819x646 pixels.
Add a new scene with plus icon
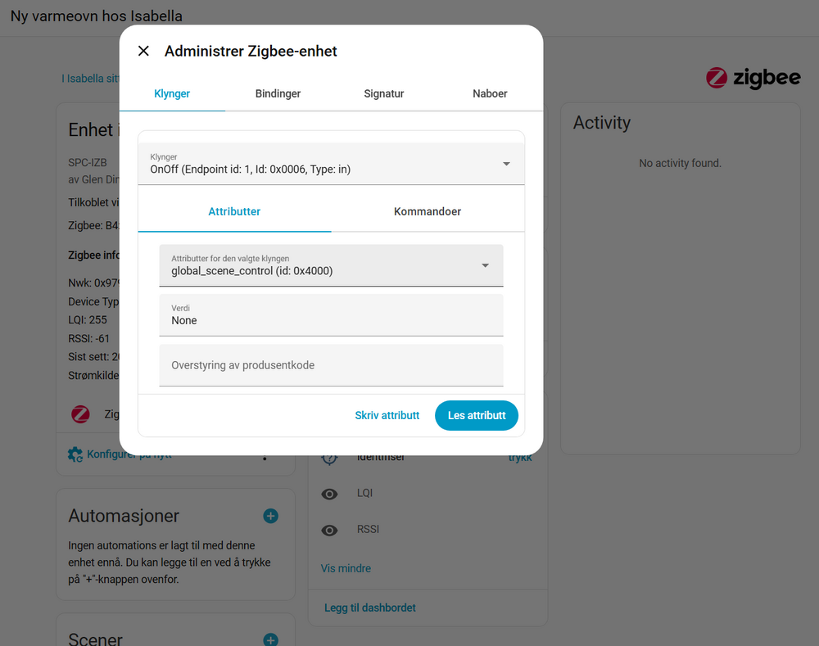point(270,639)
